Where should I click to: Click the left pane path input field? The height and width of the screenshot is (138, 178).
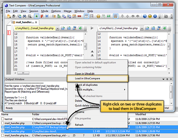35,28
